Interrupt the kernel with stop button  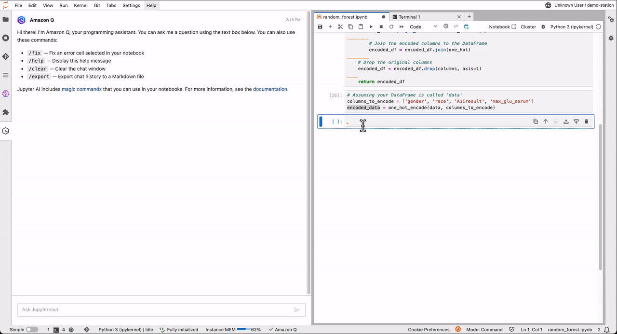pos(381,27)
